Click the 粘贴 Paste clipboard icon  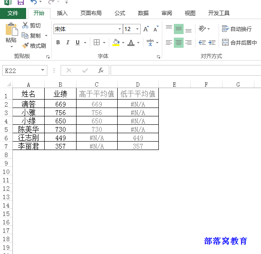(12, 29)
